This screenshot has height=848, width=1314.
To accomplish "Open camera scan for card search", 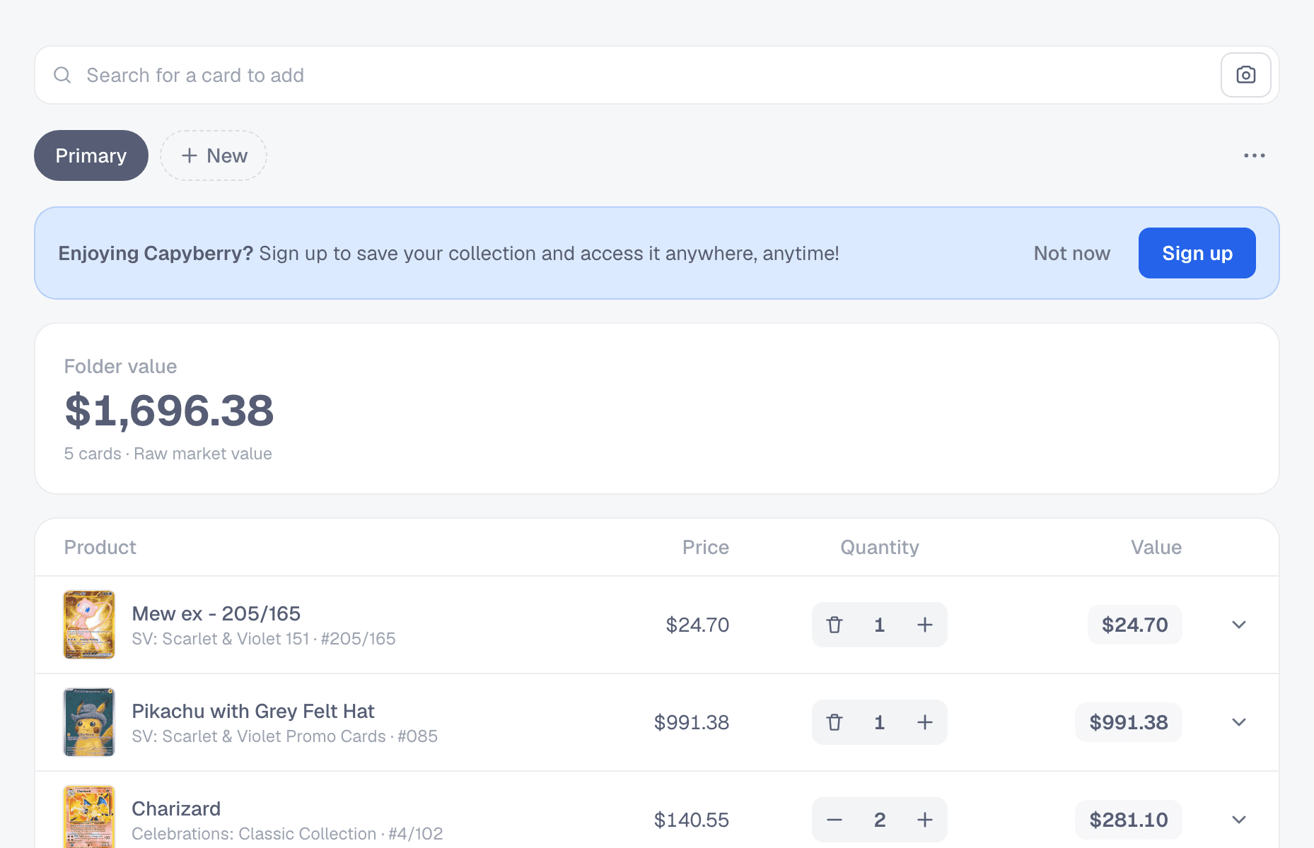I will [x=1245, y=75].
